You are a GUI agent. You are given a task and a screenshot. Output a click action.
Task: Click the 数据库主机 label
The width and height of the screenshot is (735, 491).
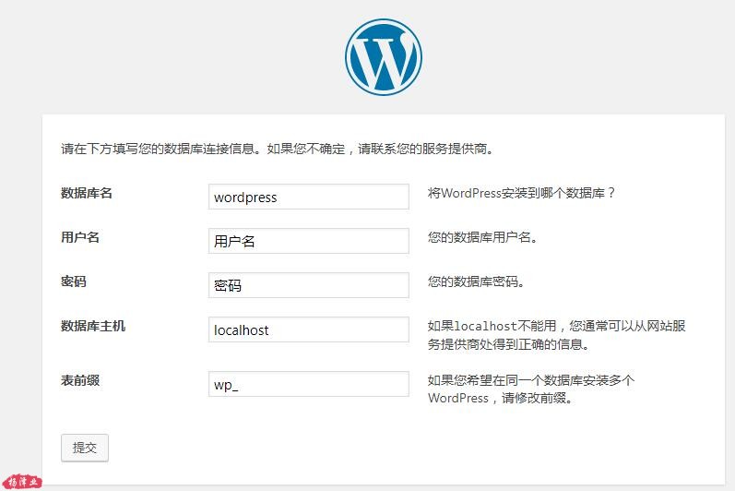tap(93, 326)
